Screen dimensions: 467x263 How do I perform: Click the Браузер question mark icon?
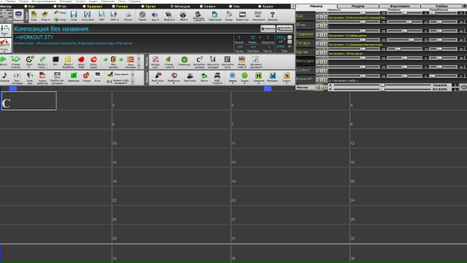pyautogui.click(x=272, y=16)
